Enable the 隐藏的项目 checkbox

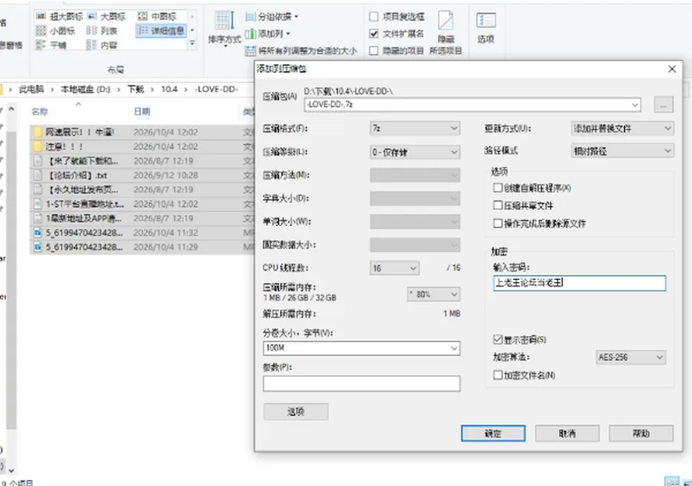click(373, 50)
